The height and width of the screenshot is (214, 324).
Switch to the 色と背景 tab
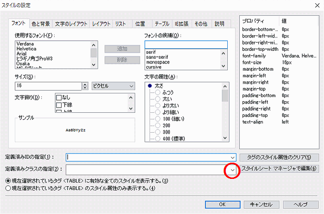click(41, 24)
